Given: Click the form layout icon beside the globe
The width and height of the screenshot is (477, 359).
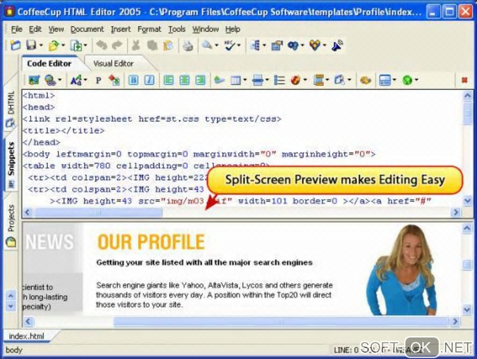Looking at the screenshot, I should (385, 80).
